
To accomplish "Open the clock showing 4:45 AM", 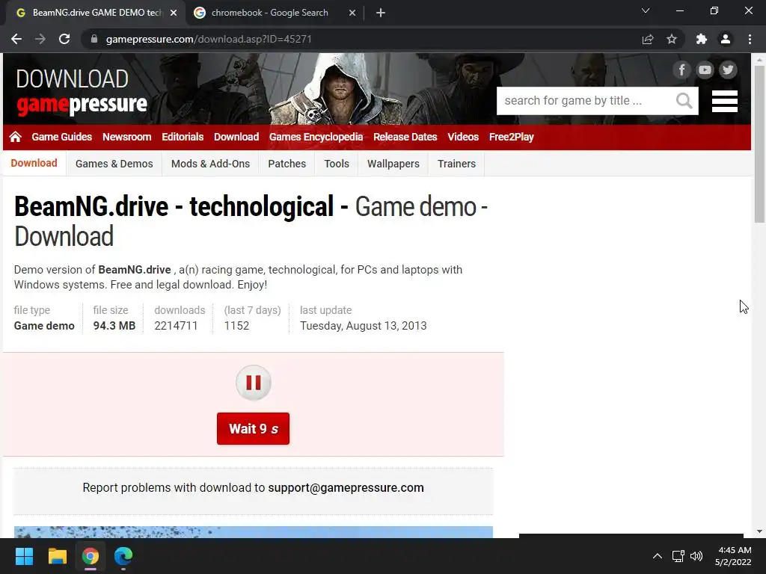I will point(733,556).
